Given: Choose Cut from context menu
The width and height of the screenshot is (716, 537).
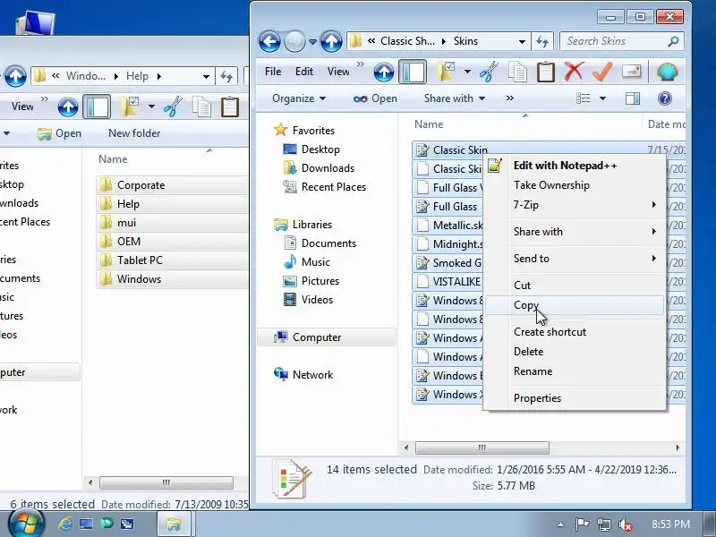Looking at the screenshot, I should tap(574, 285).
